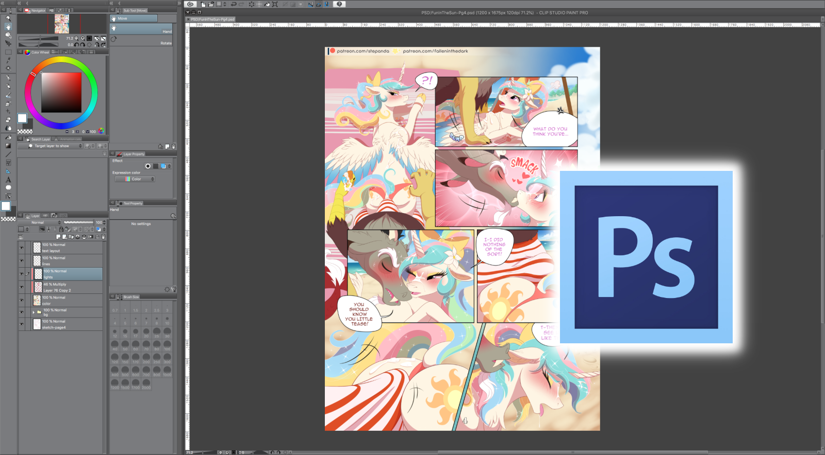Select the Eyedropper tool in toolbox
The height and width of the screenshot is (455, 825).
(x=8, y=60)
